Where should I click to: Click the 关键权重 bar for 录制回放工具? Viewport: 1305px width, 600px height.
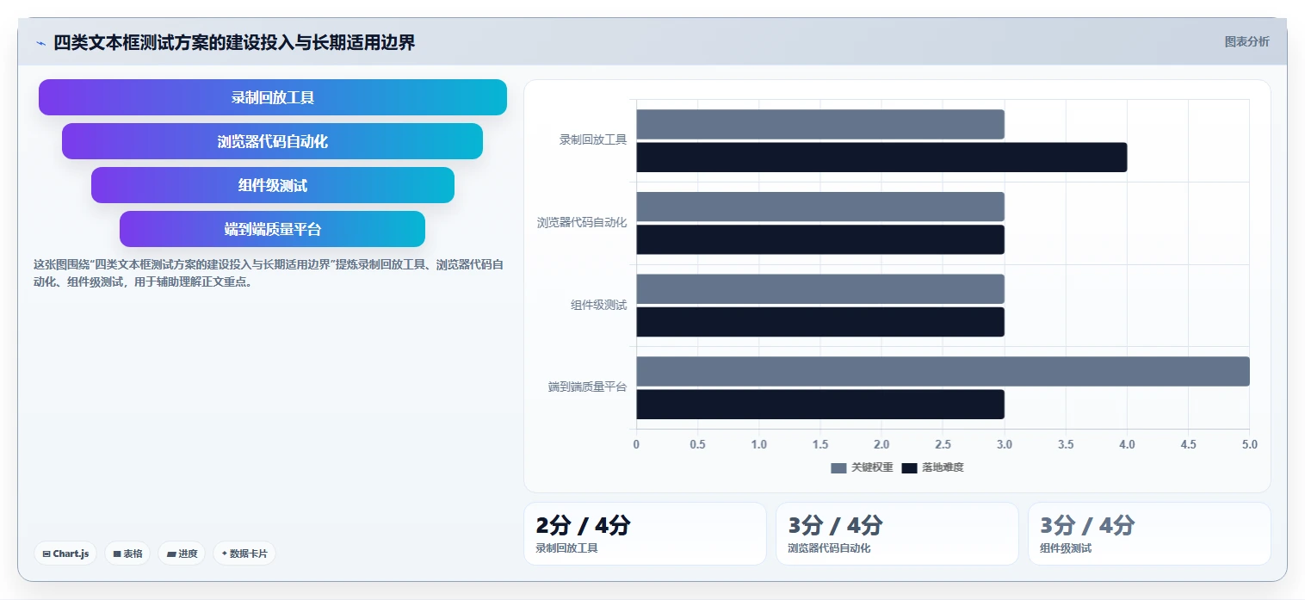pos(820,124)
